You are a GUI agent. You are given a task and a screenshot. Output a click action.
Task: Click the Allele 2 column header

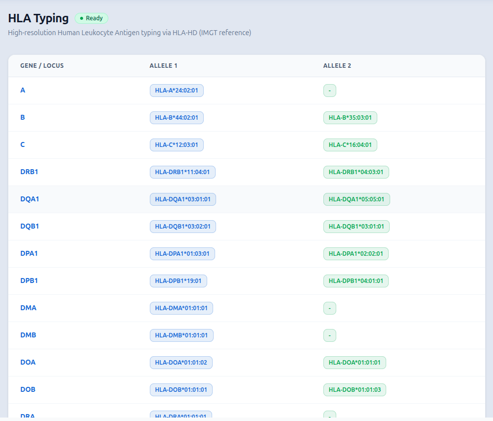[x=337, y=66]
